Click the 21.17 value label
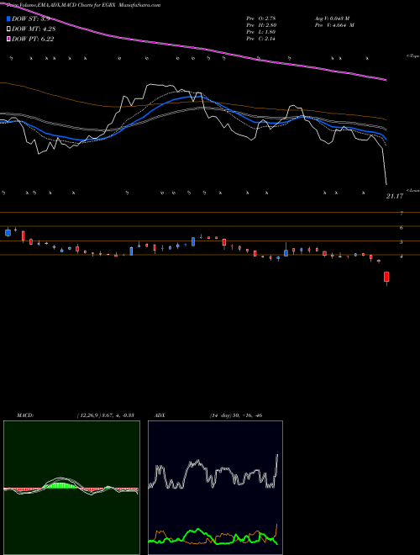 click(x=395, y=196)
